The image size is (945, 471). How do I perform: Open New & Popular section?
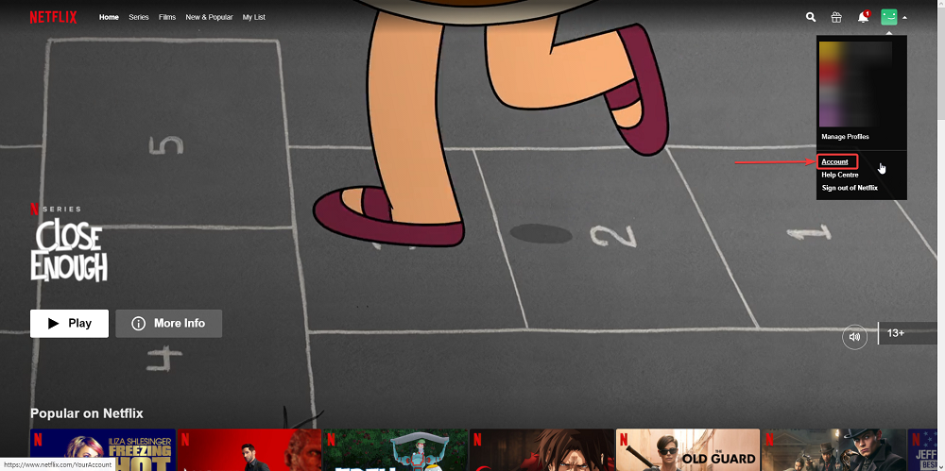click(209, 17)
